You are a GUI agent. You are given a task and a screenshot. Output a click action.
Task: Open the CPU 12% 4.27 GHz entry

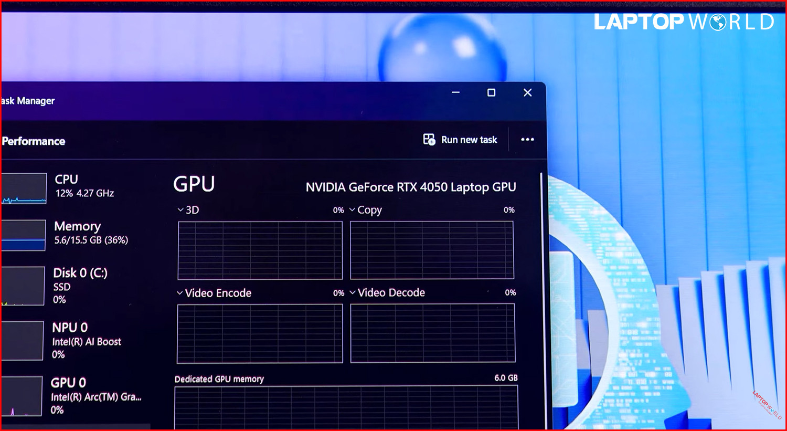(x=84, y=186)
